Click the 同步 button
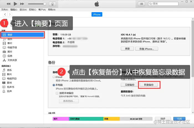194x128 pixels. [163, 119]
